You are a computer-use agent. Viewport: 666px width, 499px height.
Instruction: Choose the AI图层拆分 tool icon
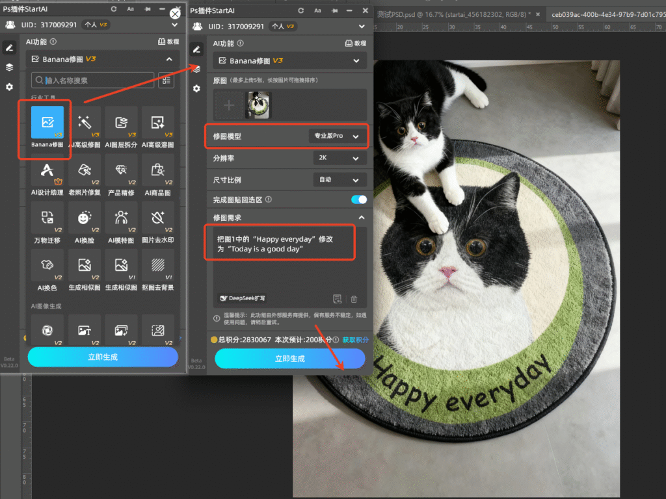pyautogui.click(x=121, y=123)
